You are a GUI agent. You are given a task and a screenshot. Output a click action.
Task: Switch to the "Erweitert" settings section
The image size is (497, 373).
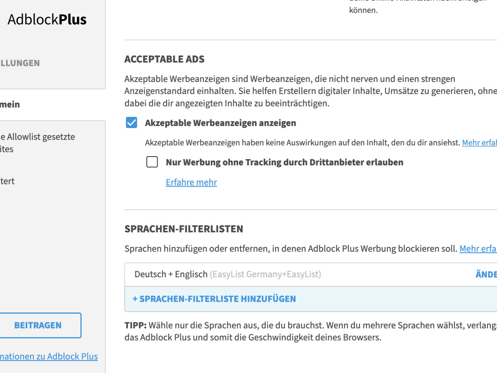[x=7, y=181]
